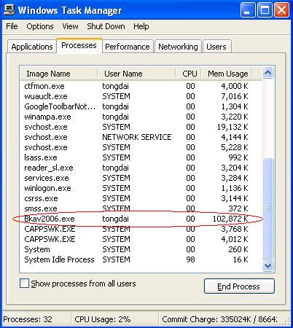Click the CPU value 98
The width and height of the screenshot is (293, 328).
point(190,259)
